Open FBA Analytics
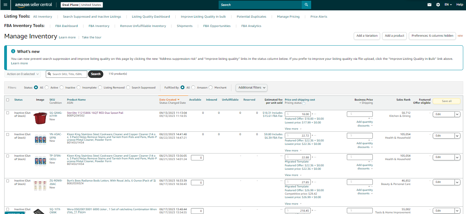This screenshot has height=214, width=466. click(x=251, y=26)
